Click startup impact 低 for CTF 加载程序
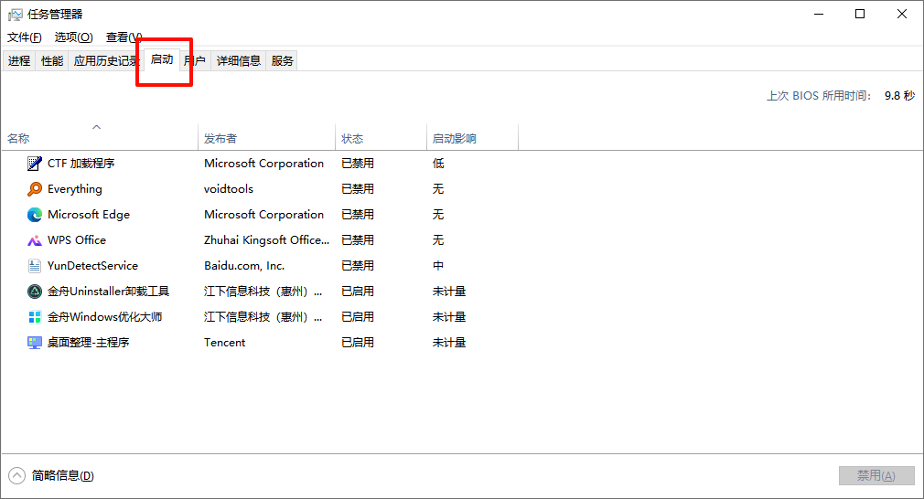The height and width of the screenshot is (499, 924). coord(438,164)
